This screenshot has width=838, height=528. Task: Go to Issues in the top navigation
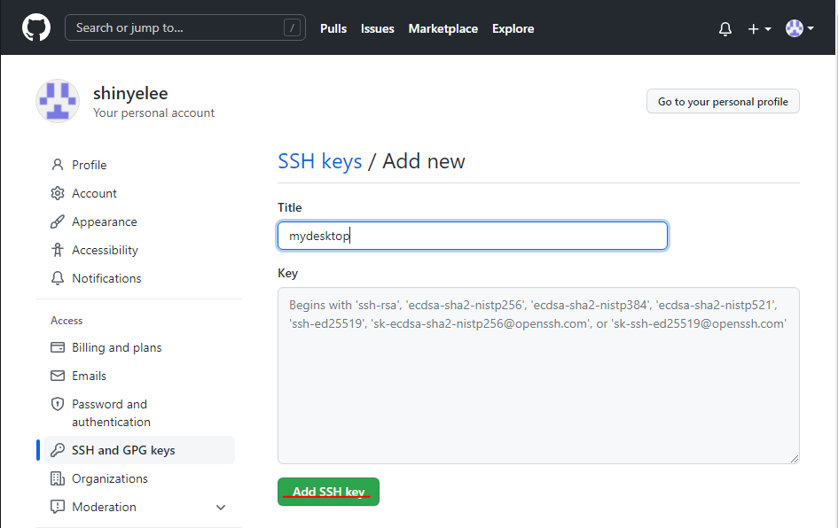pos(377,29)
